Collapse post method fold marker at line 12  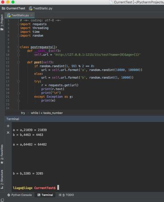(x=19, y=62)
